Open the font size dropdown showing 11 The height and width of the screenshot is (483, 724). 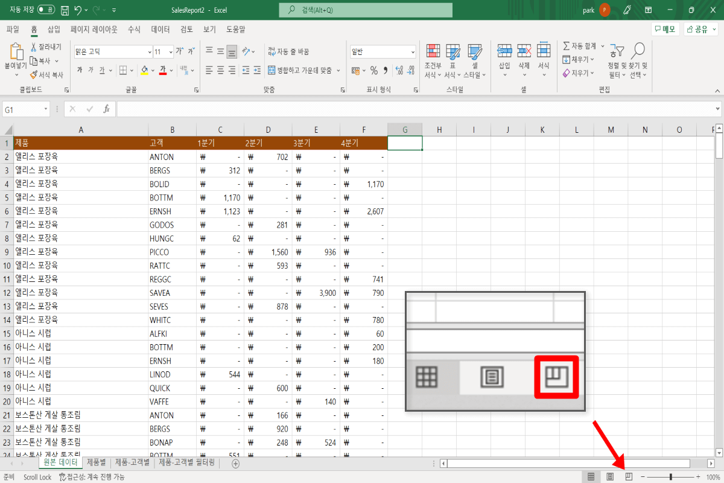point(170,52)
